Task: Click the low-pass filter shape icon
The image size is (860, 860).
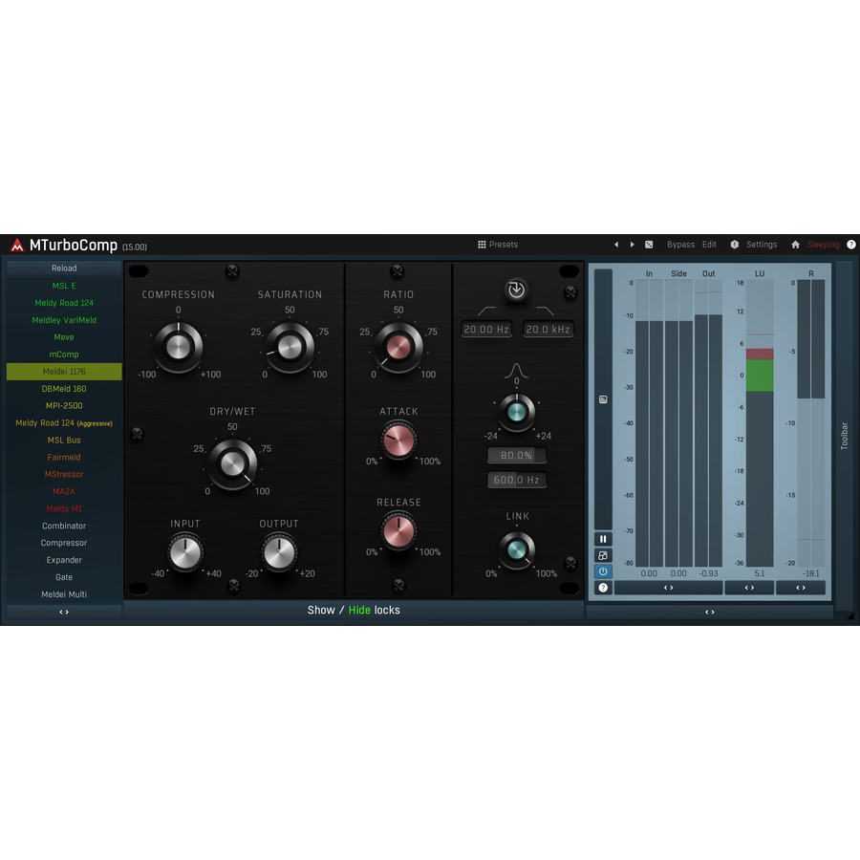Action: coord(546,311)
